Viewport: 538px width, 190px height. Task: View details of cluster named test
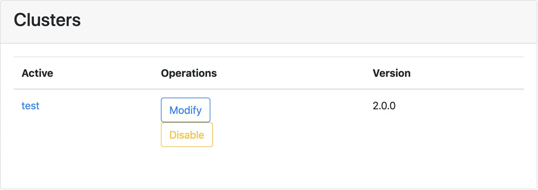[30, 106]
